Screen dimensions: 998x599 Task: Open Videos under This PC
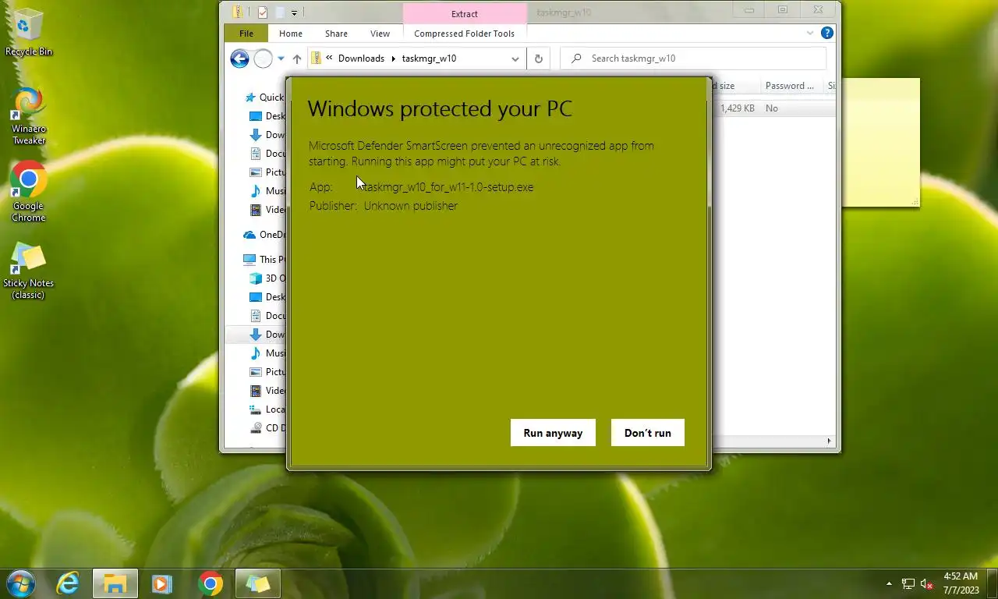(267, 391)
